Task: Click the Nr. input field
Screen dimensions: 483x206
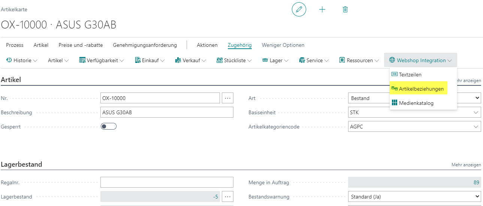Action: click(160, 98)
